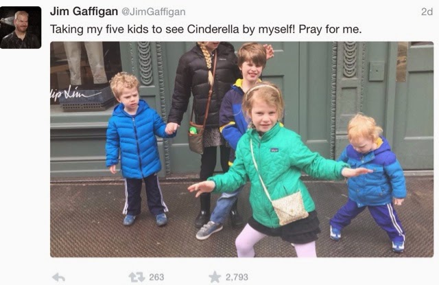This screenshot has width=439, height=285.
Task: Click the 2,793 favorites count
Action: point(237,277)
